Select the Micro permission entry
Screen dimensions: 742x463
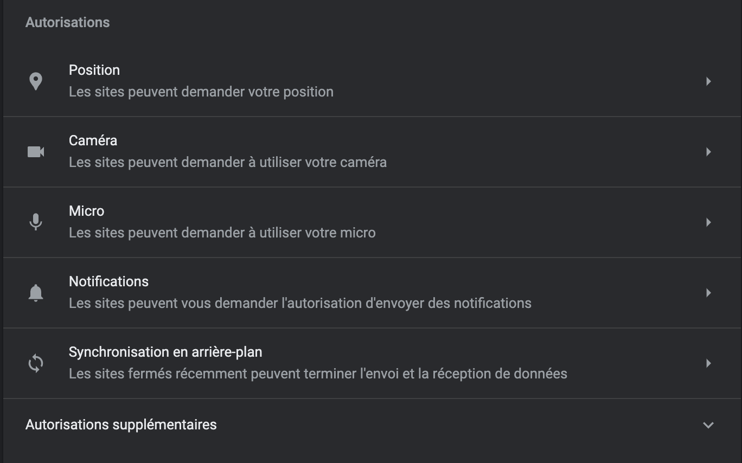[372, 222]
